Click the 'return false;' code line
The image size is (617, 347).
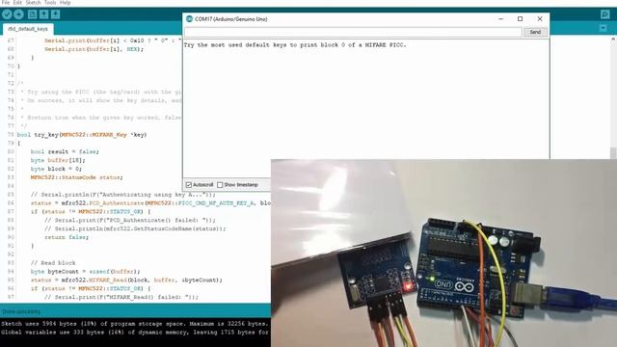[x=67, y=237]
